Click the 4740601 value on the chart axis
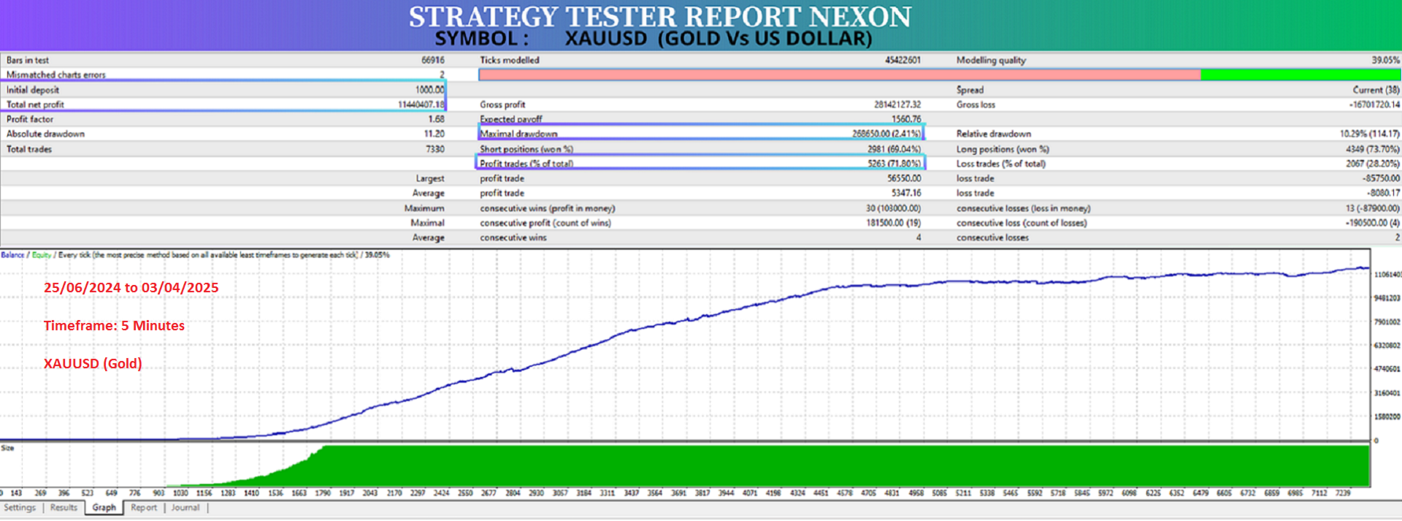Screen dimensions: 1402x521 pyautogui.click(x=1387, y=369)
